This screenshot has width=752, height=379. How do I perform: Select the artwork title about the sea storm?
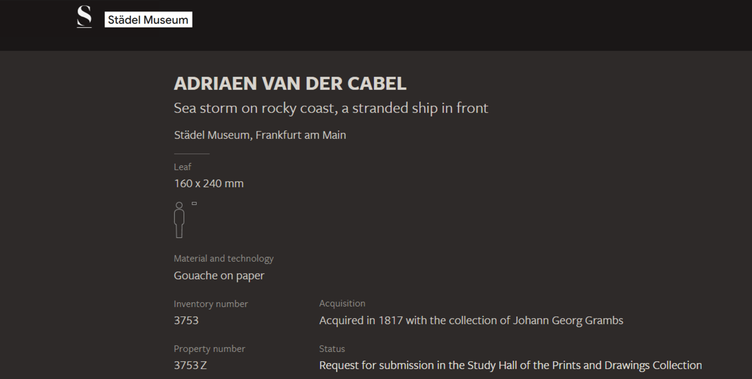click(x=331, y=108)
